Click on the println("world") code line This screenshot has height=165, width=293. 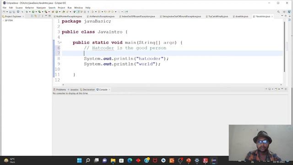point(122,64)
